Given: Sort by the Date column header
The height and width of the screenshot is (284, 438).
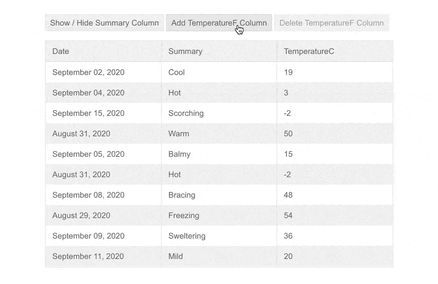Looking at the screenshot, I should pyautogui.click(x=61, y=52).
